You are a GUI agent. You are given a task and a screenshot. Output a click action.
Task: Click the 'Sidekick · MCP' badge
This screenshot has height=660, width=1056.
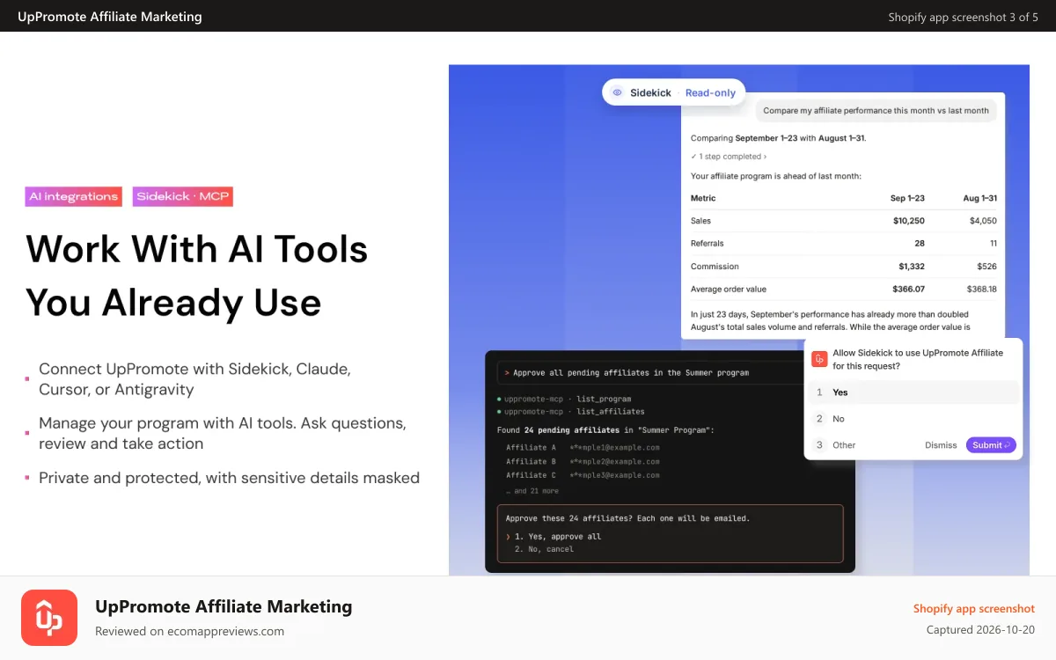tap(183, 196)
